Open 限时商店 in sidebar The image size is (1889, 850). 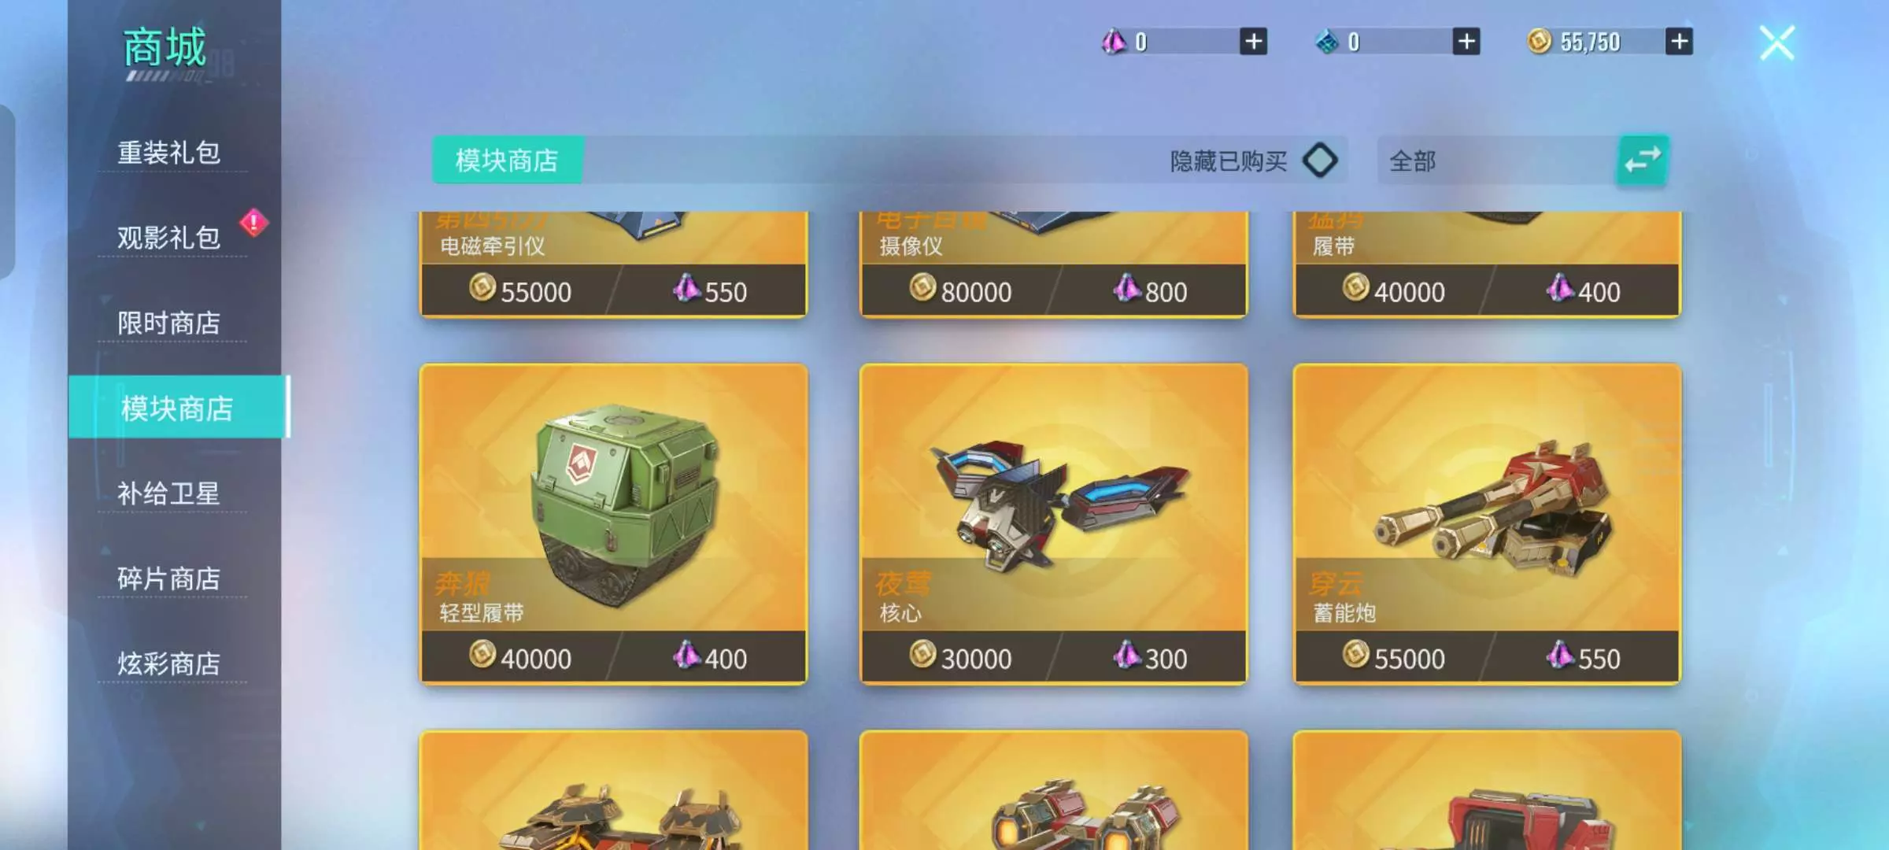(x=169, y=323)
